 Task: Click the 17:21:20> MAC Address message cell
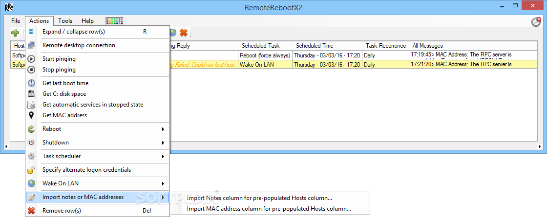(x=473, y=65)
